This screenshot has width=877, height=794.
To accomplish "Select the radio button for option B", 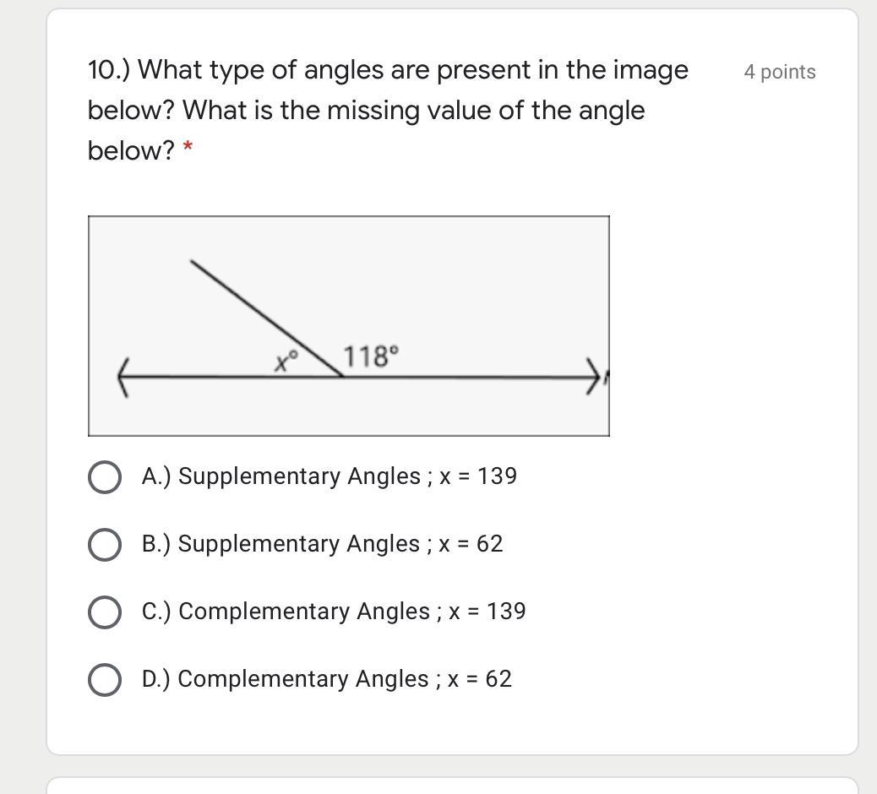I will click(104, 544).
